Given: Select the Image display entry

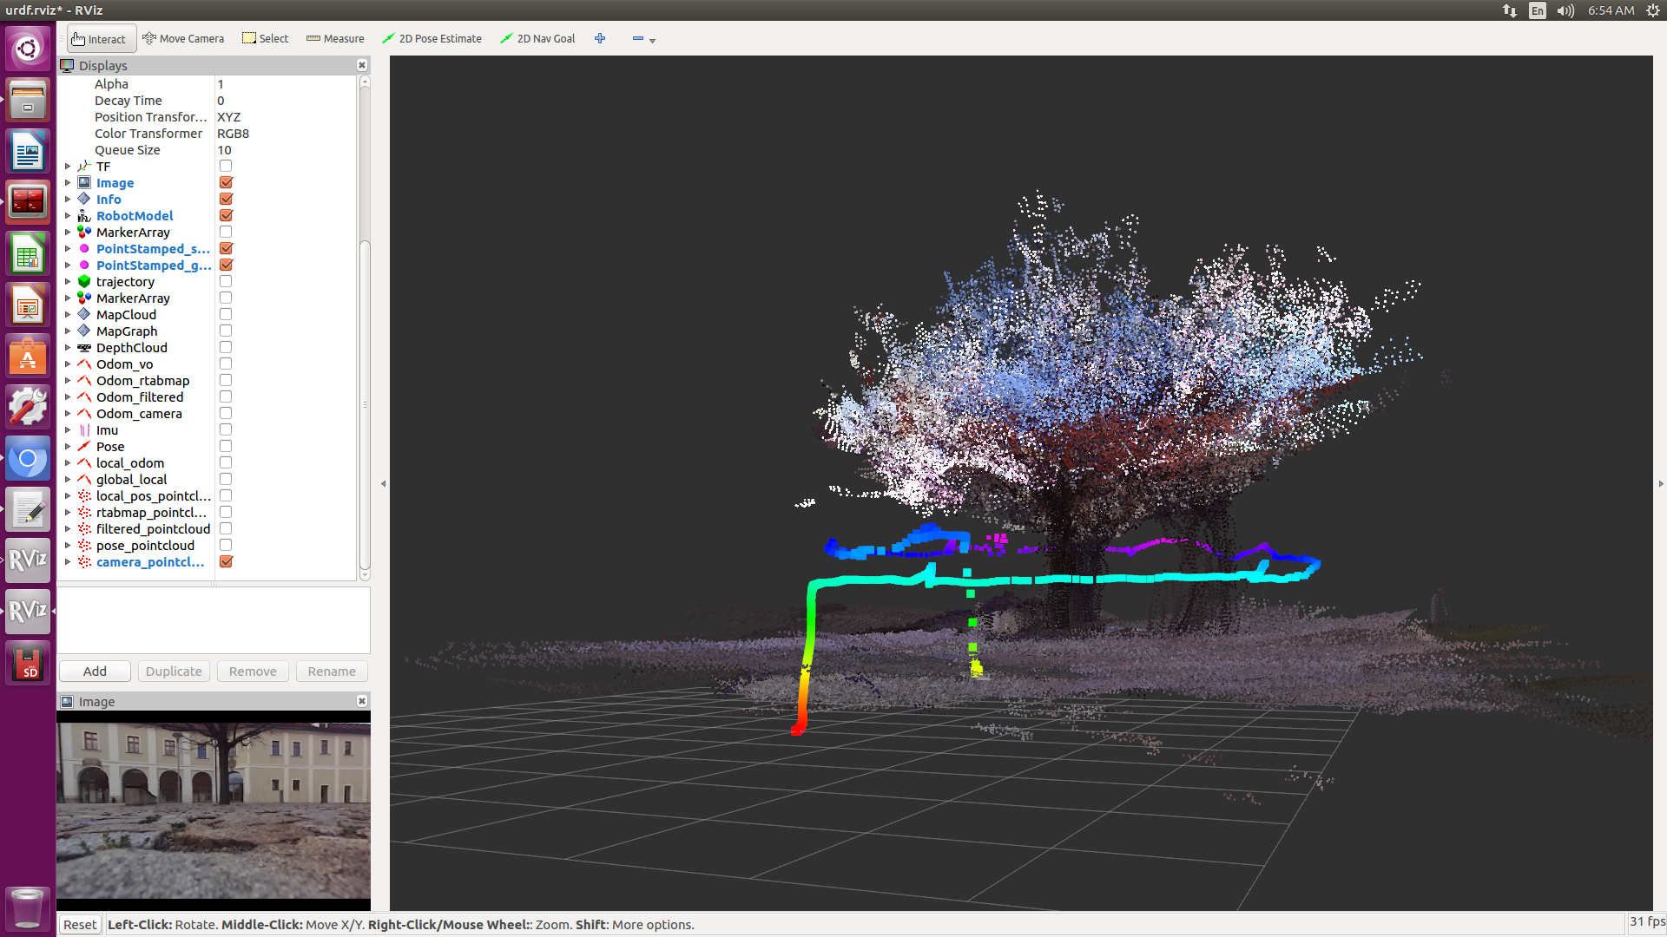Looking at the screenshot, I should click(x=115, y=183).
